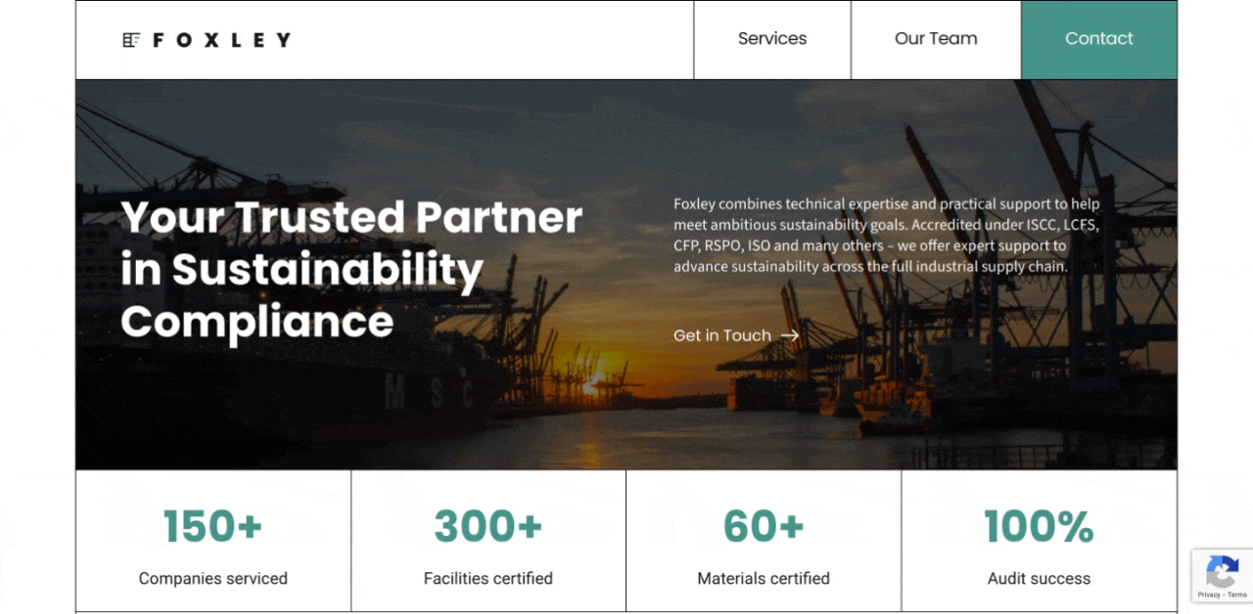Click the headline "Your Trusted Partner"
1253x614 pixels.
click(x=351, y=217)
